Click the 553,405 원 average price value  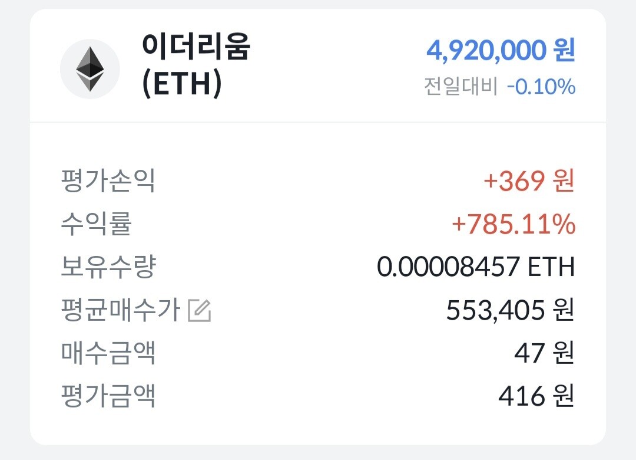pos(509,310)
